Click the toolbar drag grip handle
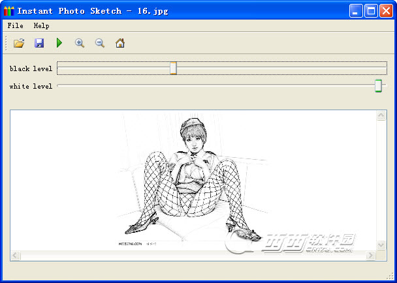The image size is (397, 283). (x=6, y=43)
